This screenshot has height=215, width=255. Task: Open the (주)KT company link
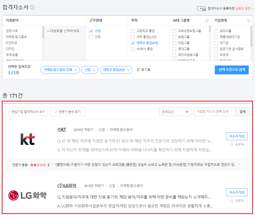(62, 130)
